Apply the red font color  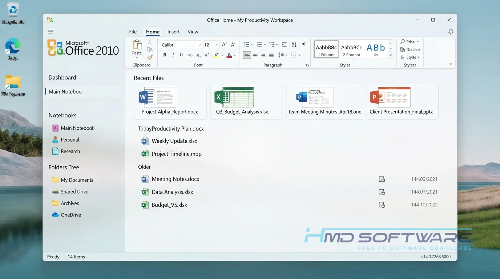pos(229,55)
